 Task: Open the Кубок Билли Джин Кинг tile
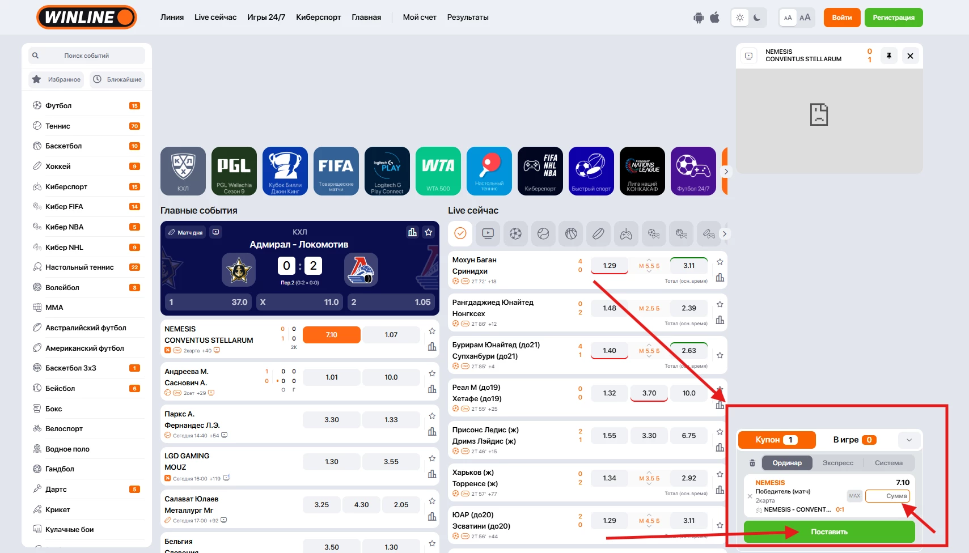[285, 171]
